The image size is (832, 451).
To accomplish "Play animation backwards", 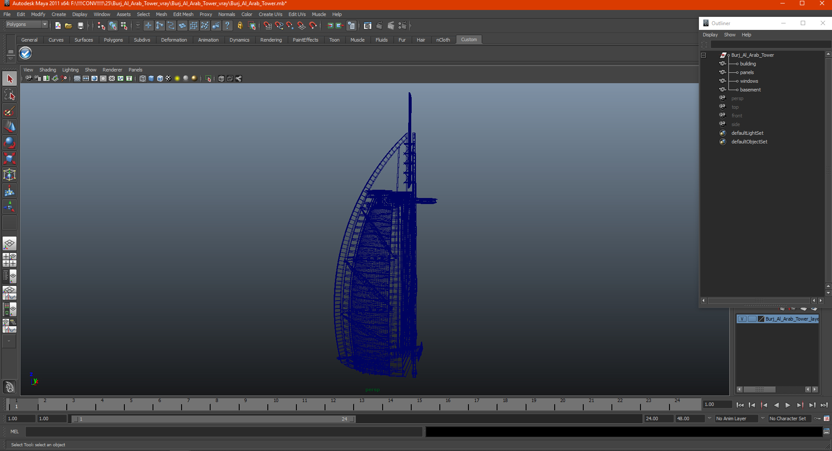I will pyautogui.click(x=776, y=405).
